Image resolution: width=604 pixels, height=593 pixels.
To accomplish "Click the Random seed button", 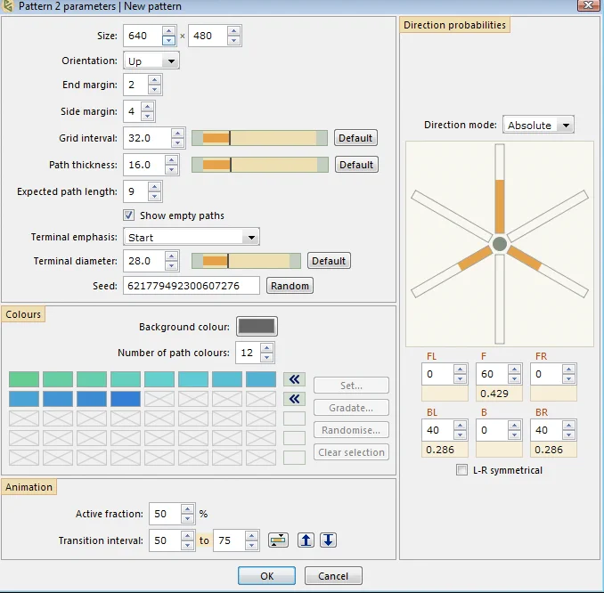I will click(x=290, y=286).
